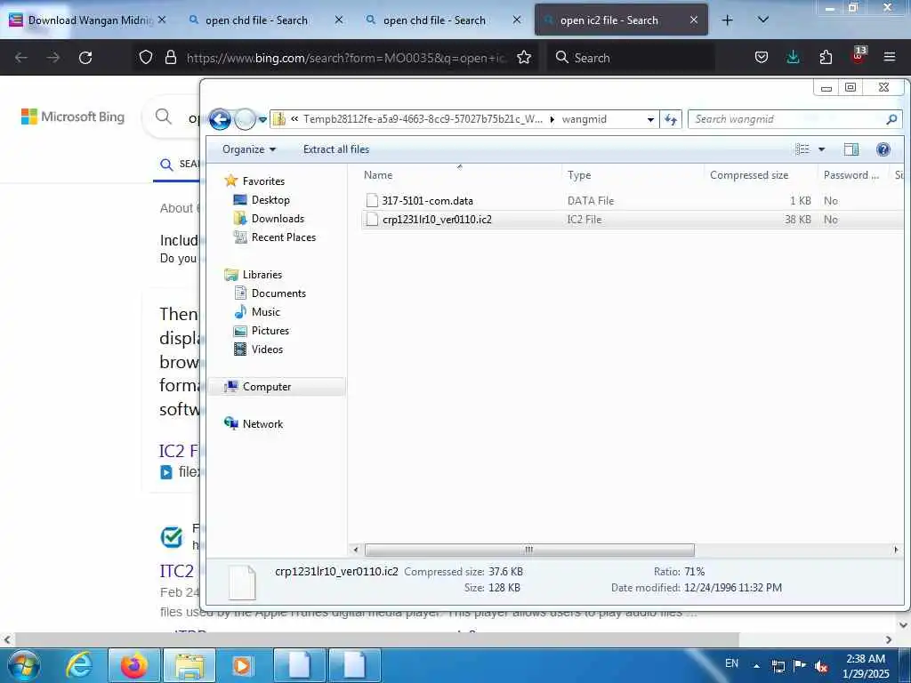Click the right arrow of the file list scrollbar

(895, 550)
